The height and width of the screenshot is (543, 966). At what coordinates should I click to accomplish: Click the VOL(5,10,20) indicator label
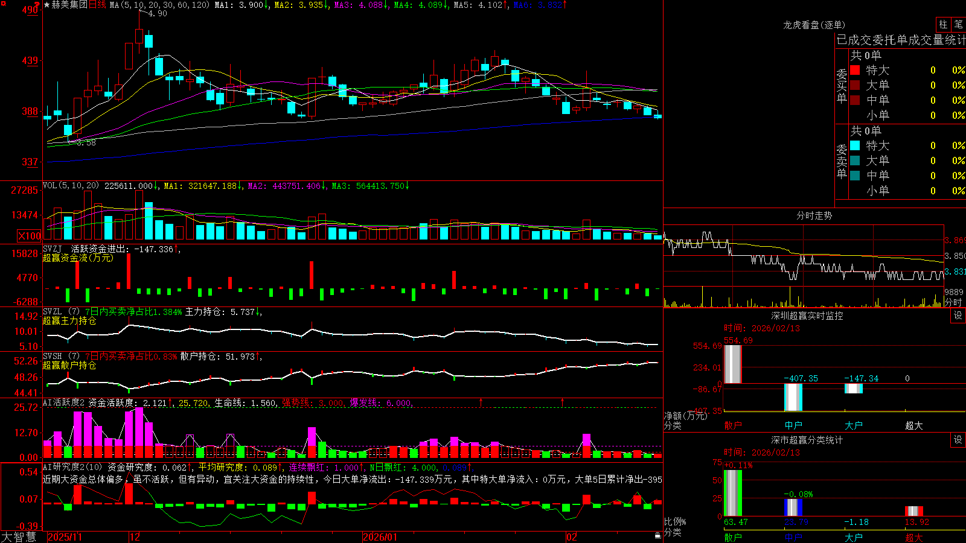click(71, 186)
